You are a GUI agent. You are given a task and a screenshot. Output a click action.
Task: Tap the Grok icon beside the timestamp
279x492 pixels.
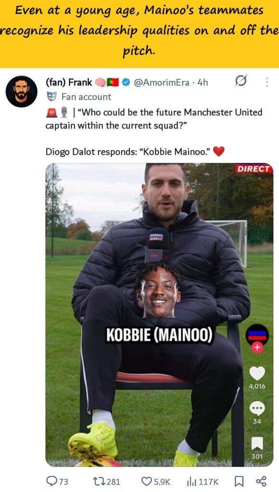[x=241, y=81]
